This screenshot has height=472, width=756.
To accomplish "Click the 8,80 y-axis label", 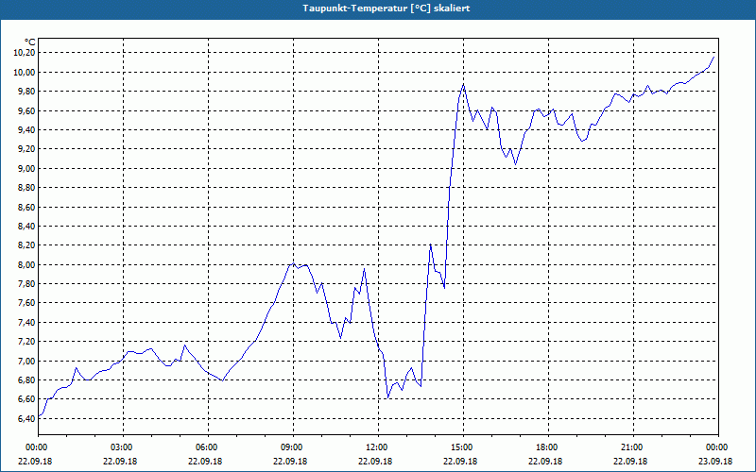I will pyautogui.click(x=26, y=187).
